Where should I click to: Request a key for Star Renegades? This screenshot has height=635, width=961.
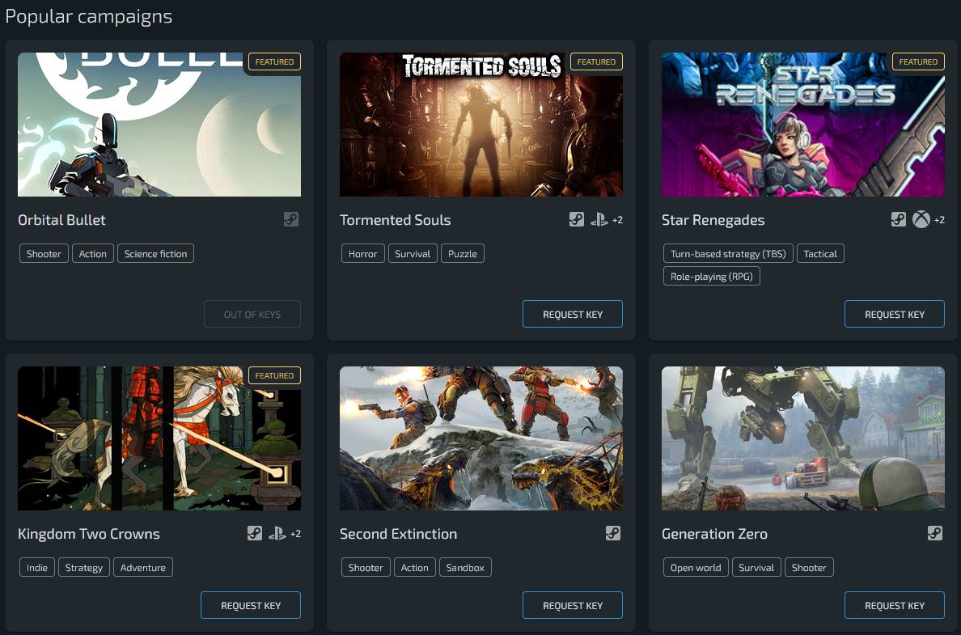coord(894,314)
